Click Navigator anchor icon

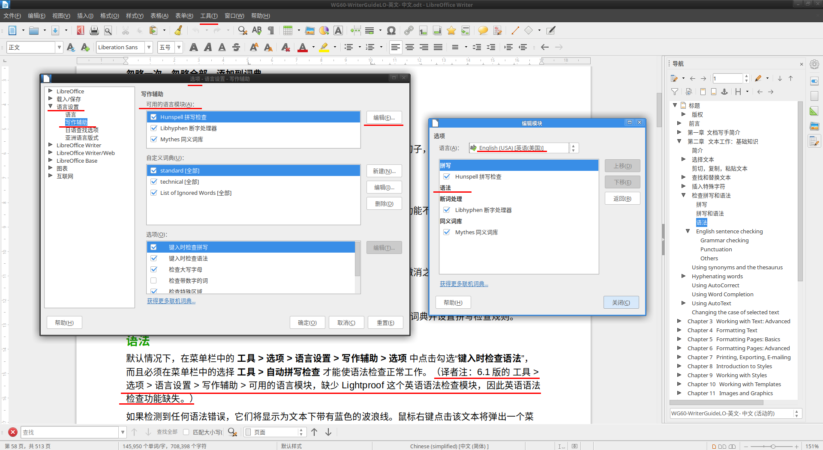(x=724, y=92)
